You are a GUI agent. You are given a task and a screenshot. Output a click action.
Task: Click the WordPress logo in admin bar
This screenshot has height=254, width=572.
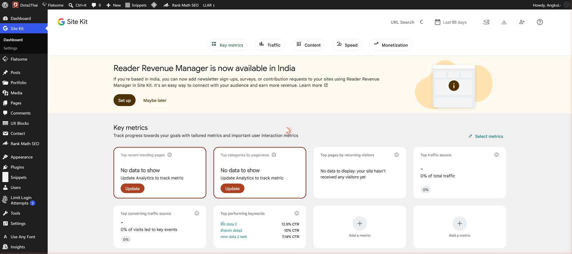[x=5, y=5]
